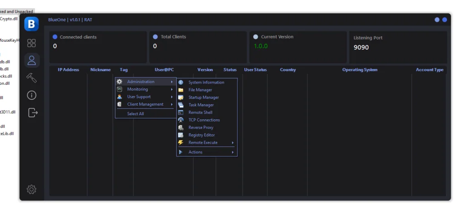Open the hammer builder icon in sidebar
The height and width of the screenshot is (215, 465).
[31, 78]
